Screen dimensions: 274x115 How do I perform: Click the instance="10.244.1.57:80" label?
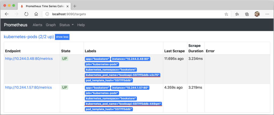(130, 87)
